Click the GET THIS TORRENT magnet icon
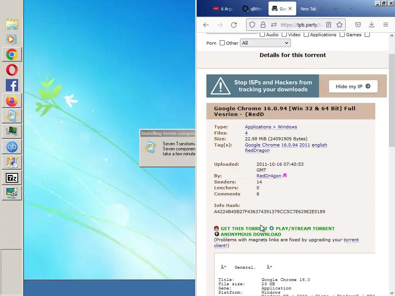395x296 pixels. tap(216, 228)
